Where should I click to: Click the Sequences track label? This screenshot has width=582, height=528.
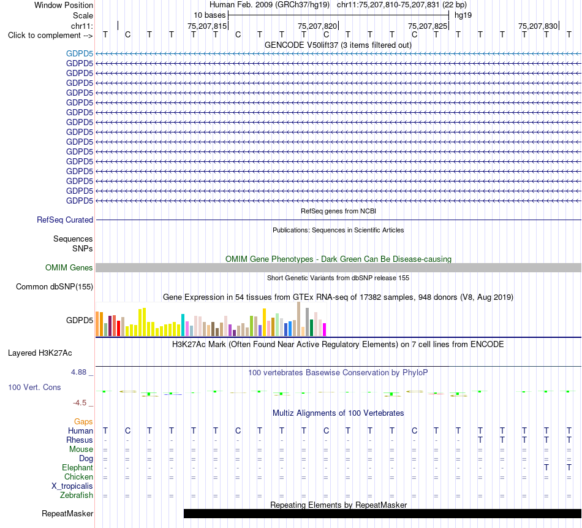click(x=73, y=239)
